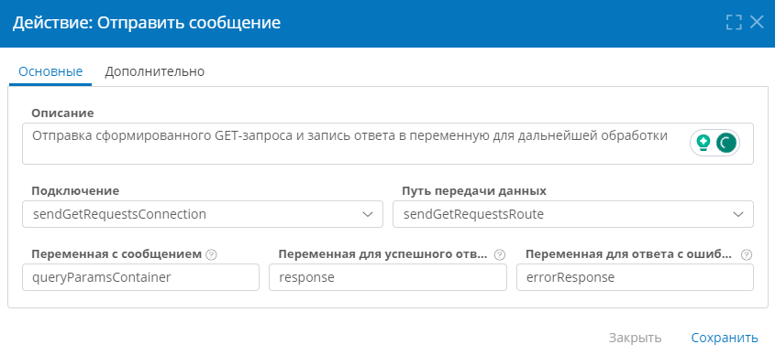Expand dialog to fullscreen with bracket icon

click(734, 22)
